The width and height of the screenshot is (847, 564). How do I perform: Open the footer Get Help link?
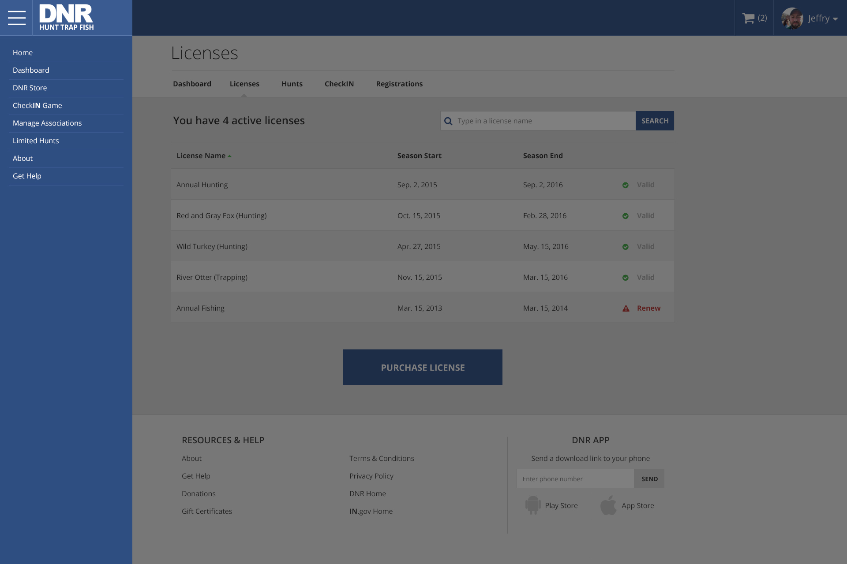tap(196, 476)
